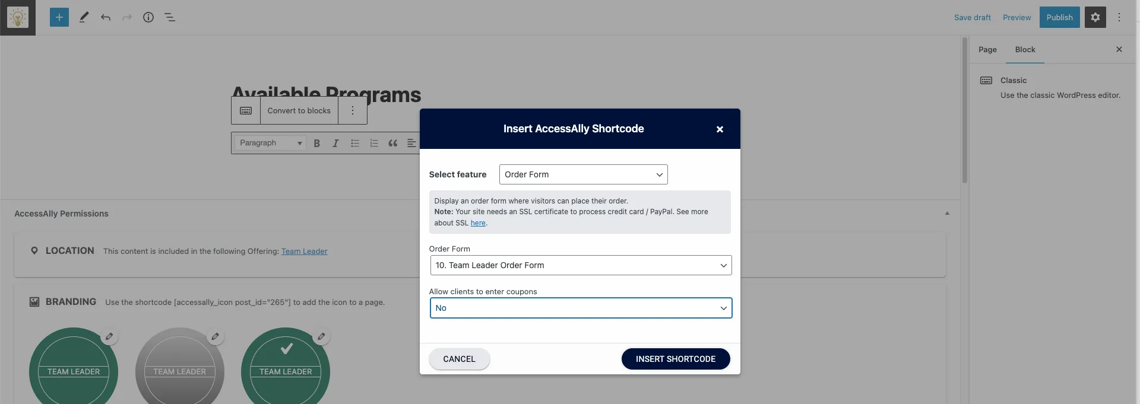This screenshot has height=404, width=1140.
Task: Click the Branding image icon
Action: tap(34, 302)
